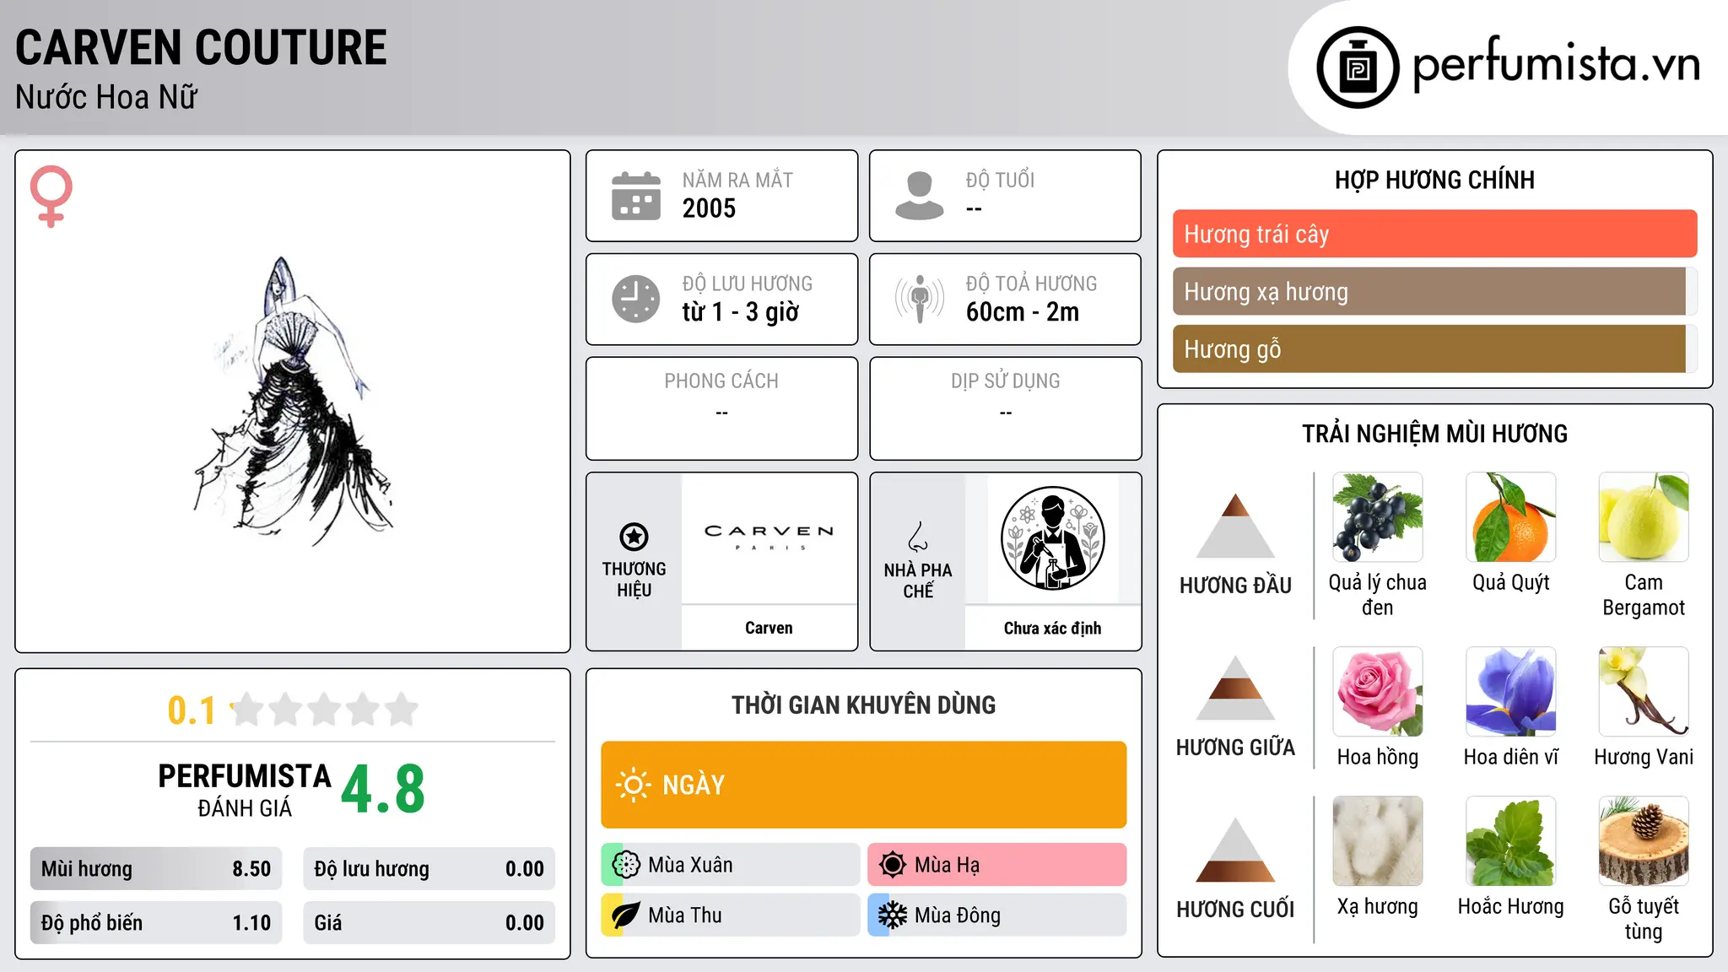Screen dimensions: 1728x972
Task: Click the CARVEN COUTURE title
Action: 201,47
